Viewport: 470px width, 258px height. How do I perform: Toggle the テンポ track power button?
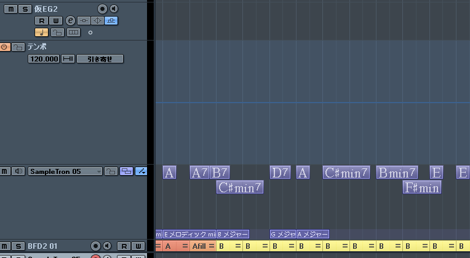click(x=5, y=47)
